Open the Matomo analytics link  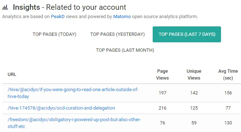[x=122, y=17]
